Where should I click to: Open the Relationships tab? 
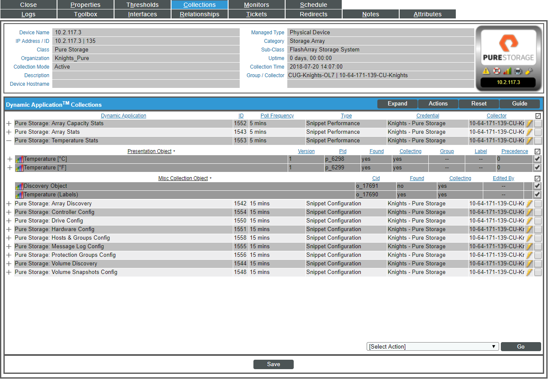click(x=199, y=14)
